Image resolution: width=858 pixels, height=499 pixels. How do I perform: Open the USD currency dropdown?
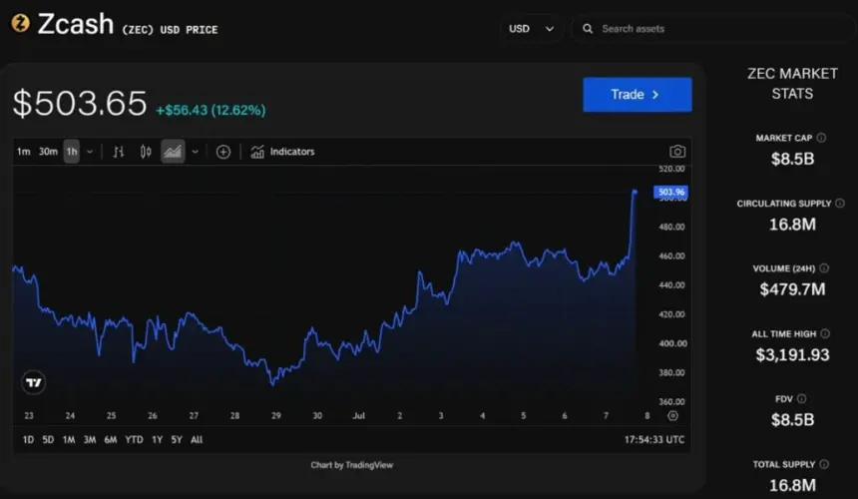pyautogui.click(x=532, y=29)
